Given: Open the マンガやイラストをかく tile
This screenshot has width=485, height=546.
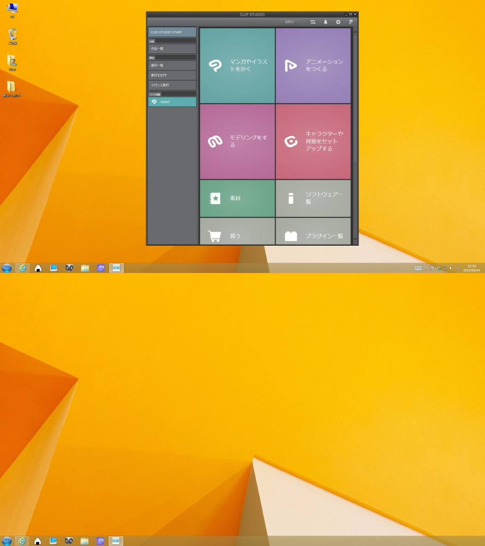Looking at the screenshot, I should 237,66.
